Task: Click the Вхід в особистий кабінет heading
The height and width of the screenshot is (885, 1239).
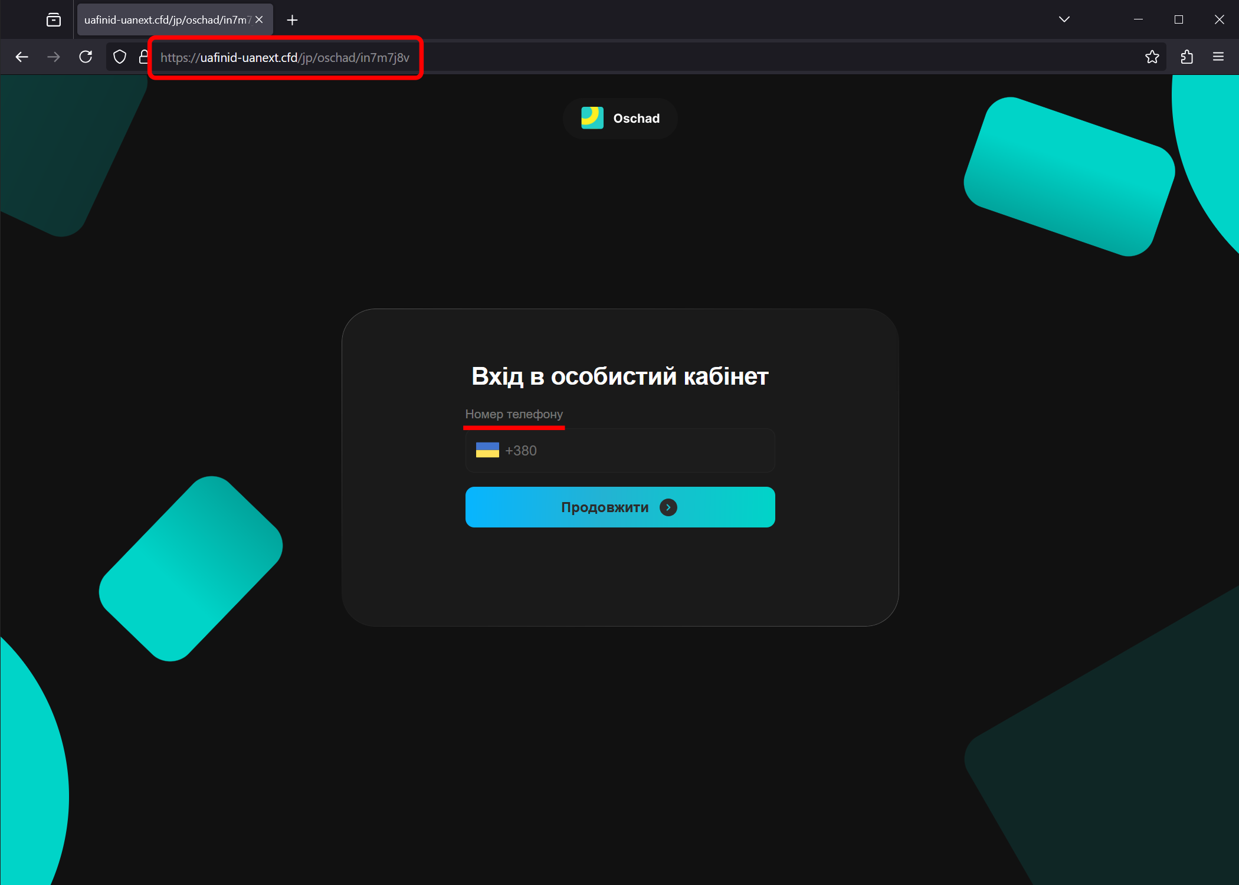Action: tap(620, 376)
